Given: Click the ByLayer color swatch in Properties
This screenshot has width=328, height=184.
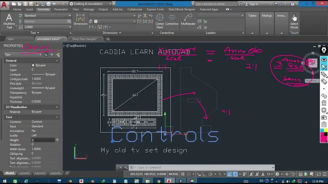Looking at the screenshot, I should coord(33,65).
